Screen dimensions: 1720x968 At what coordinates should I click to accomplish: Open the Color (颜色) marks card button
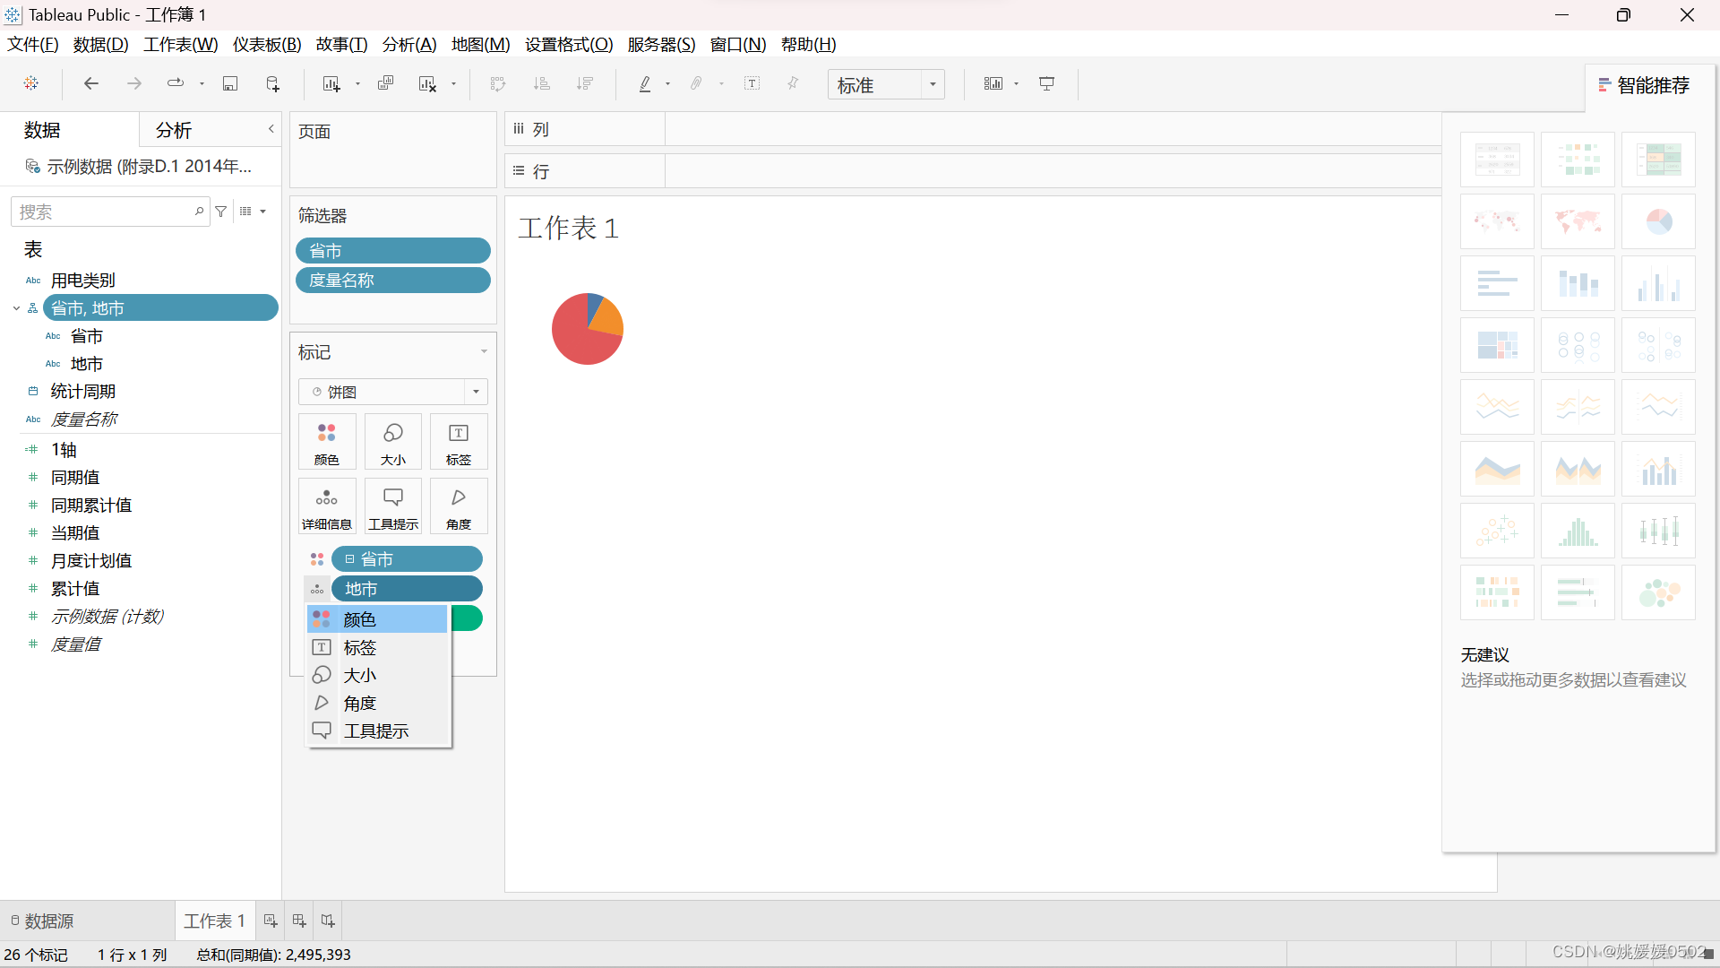click(327, 442)
